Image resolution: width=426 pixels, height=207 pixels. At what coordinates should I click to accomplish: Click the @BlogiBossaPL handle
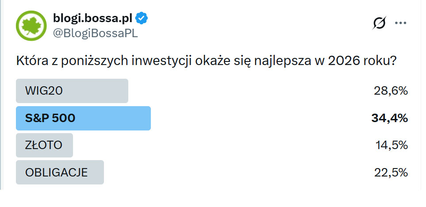(95, 33)
